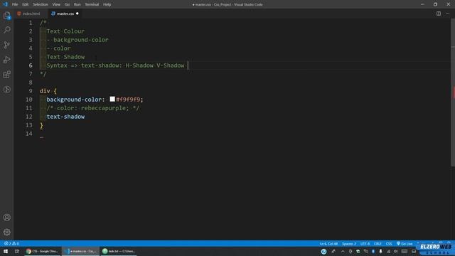Image resolution: width=455 pixels, height=256 pixels.
Task: Click the Bluetooth tray icon
Action: click(x=373, y=251)
